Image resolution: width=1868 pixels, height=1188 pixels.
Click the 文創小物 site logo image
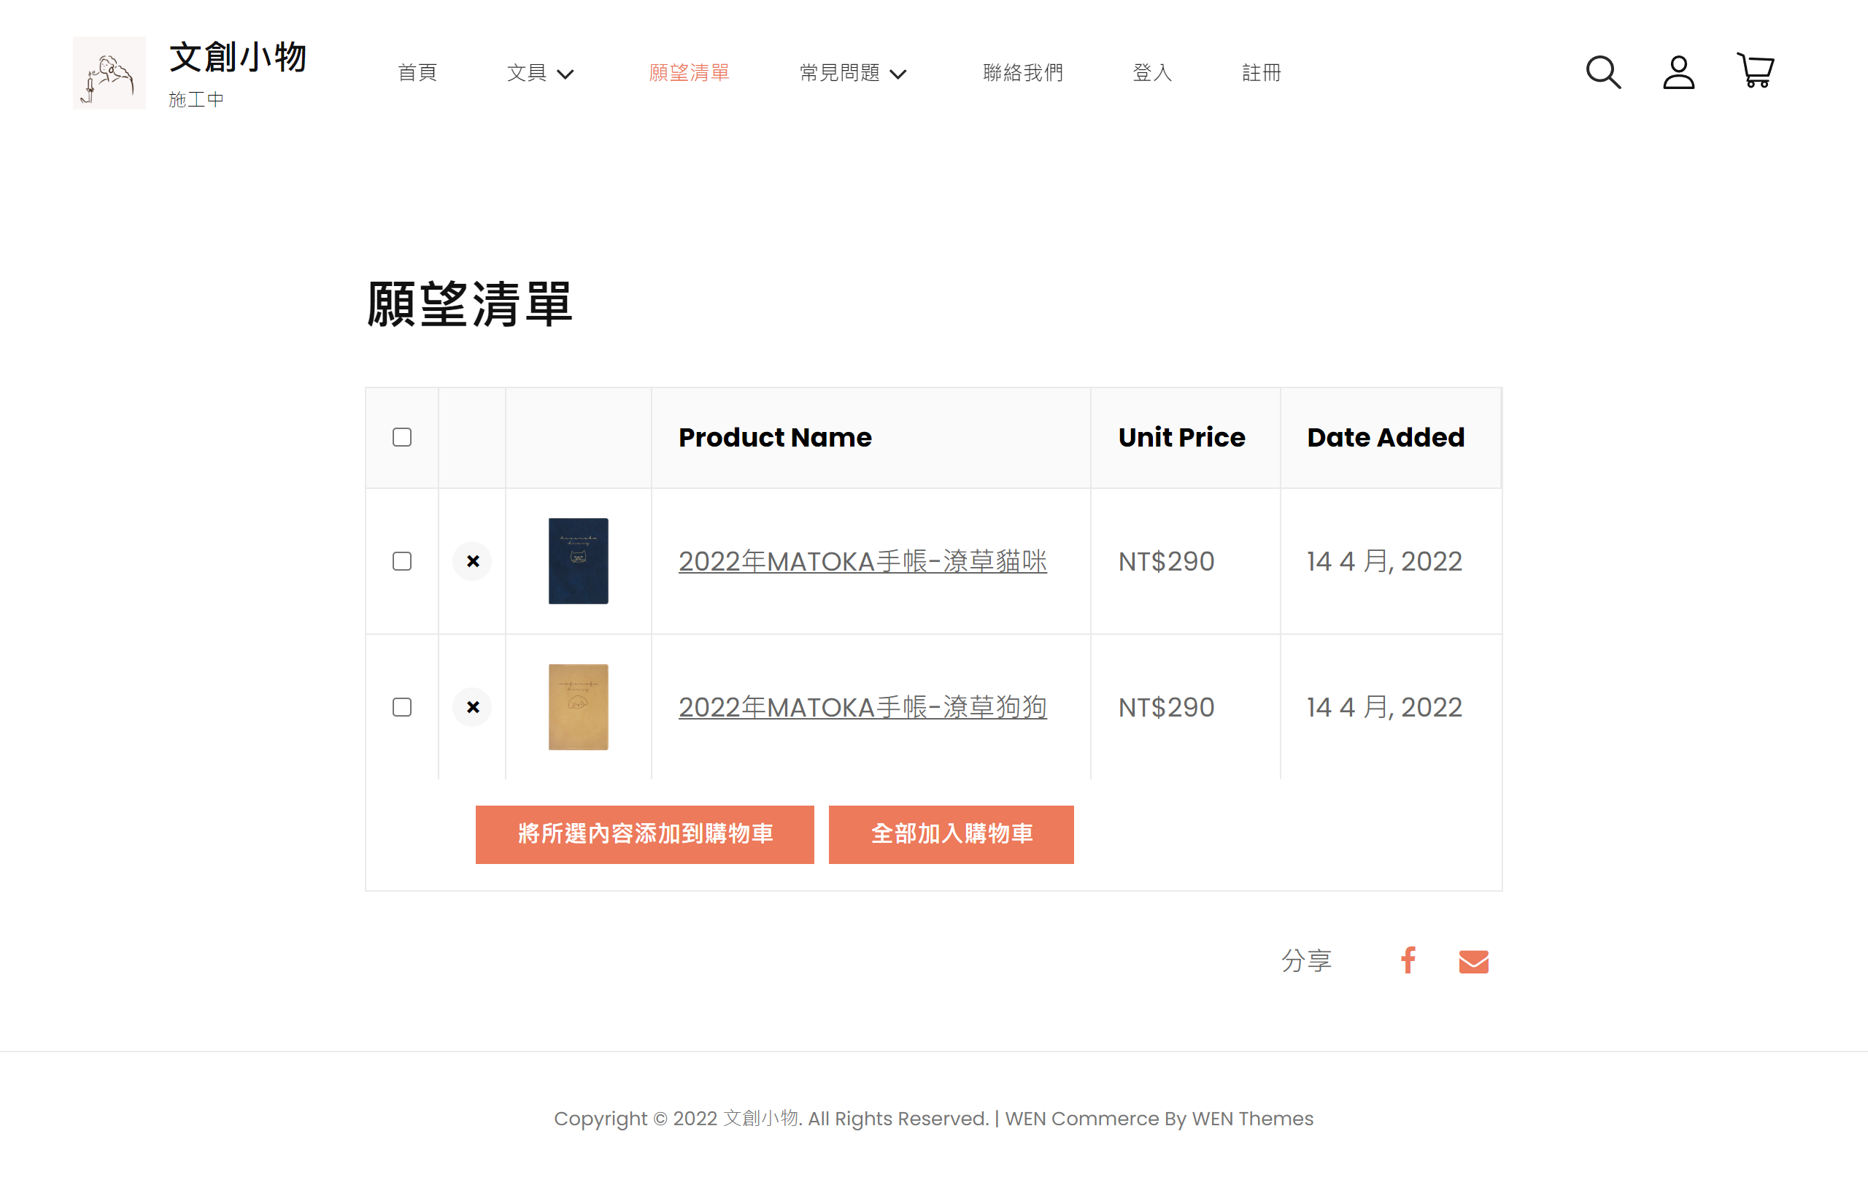[x=109, y=73]
